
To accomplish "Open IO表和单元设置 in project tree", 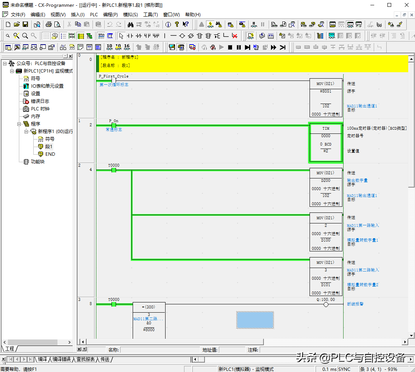I will 47,86.
